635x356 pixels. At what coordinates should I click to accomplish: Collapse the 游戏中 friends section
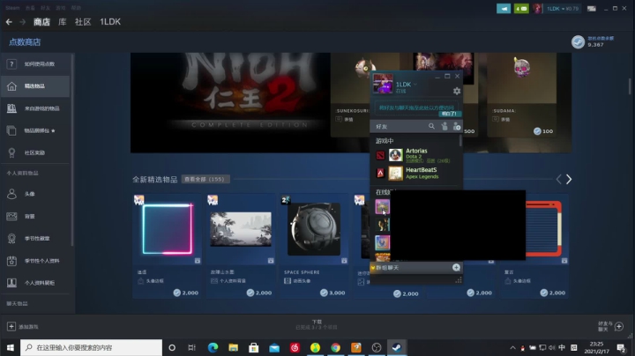click(385, 141)
